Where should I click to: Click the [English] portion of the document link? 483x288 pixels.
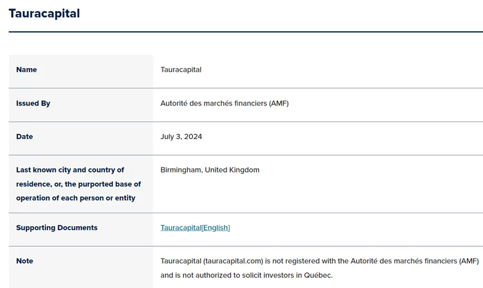[216, 228]
